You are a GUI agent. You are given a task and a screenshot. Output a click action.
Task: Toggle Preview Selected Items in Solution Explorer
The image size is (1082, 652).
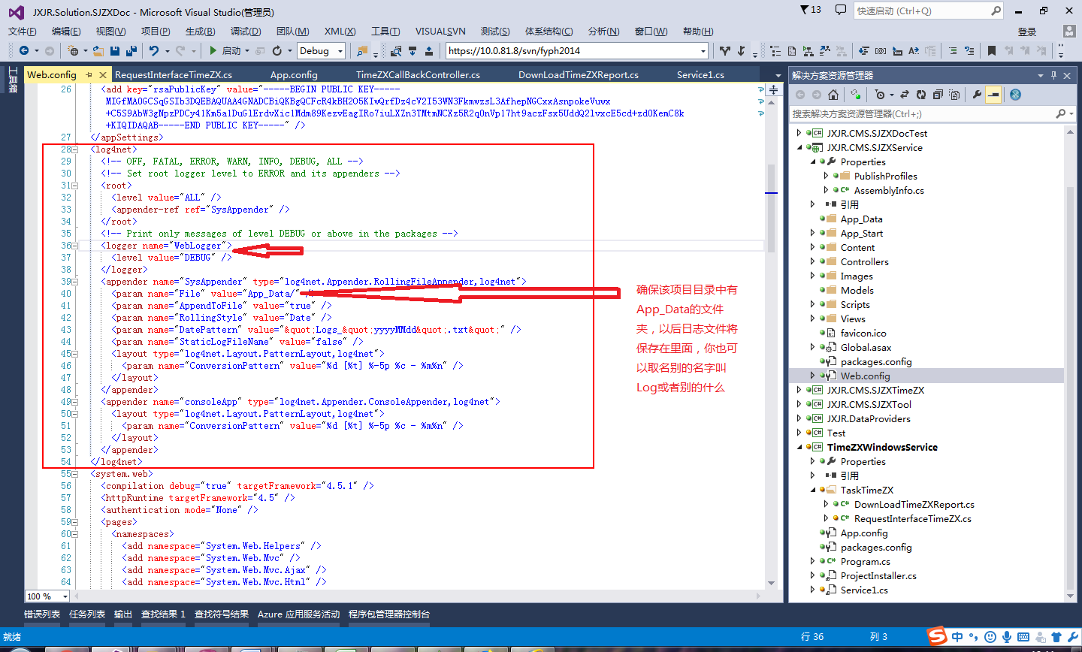pyautogui.click(x=995, y=95)
